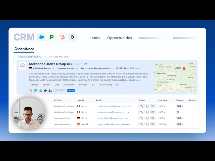Click the Last seen column header
The width and height of the screenshot is (215, 161).
point(163,100)
